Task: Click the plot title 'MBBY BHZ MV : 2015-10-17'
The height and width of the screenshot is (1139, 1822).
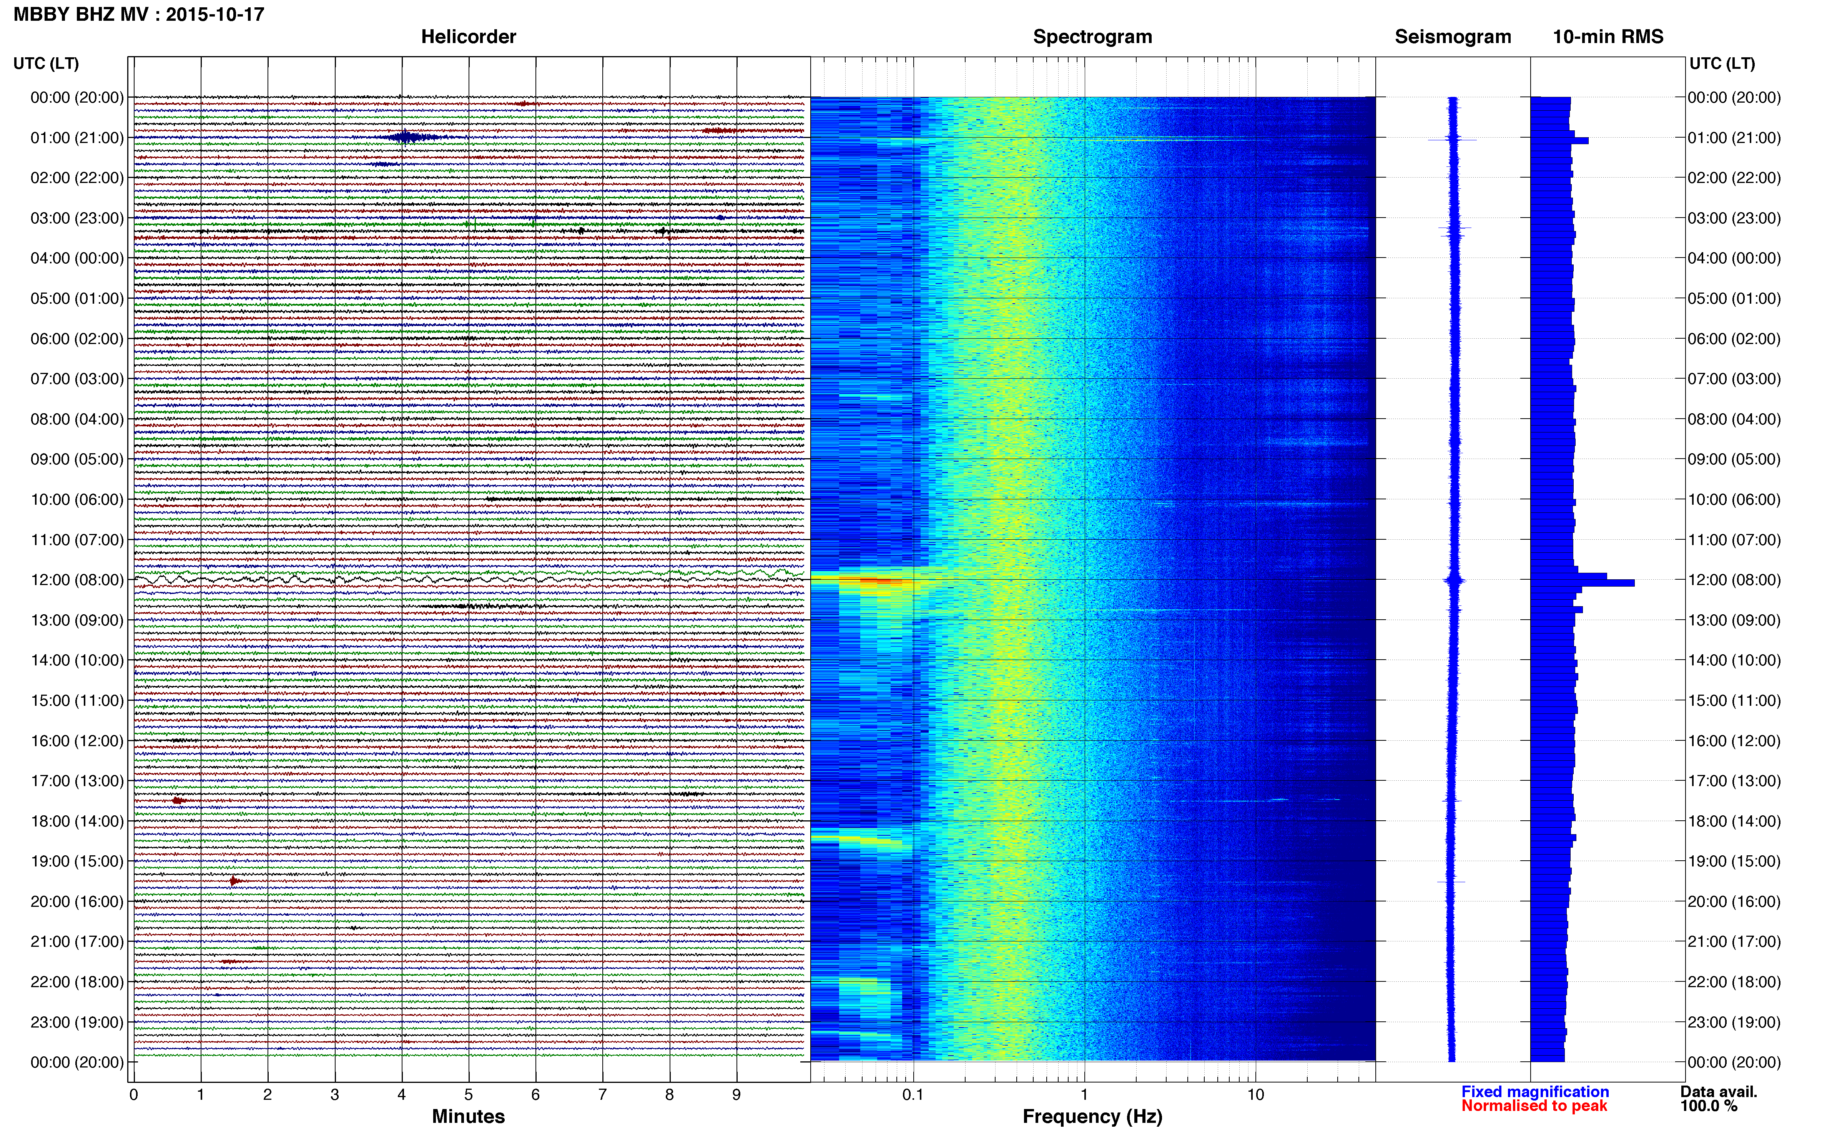Action: [x=140, y=14]
